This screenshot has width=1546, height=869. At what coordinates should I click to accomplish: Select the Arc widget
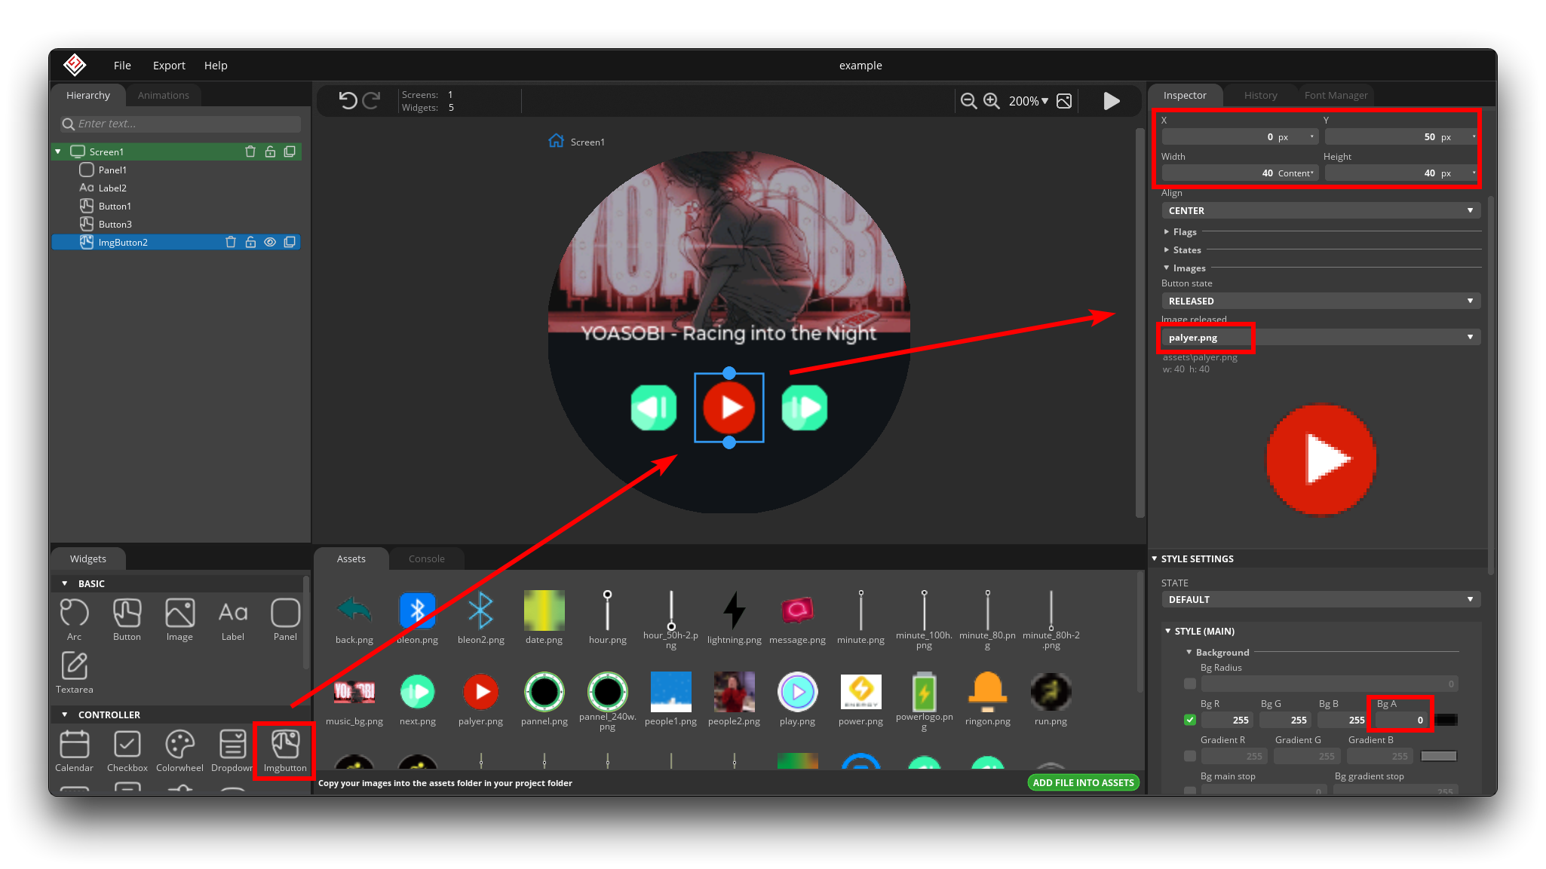pyautogui.click(x=74, y=620)
